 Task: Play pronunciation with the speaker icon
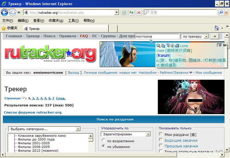172,46
